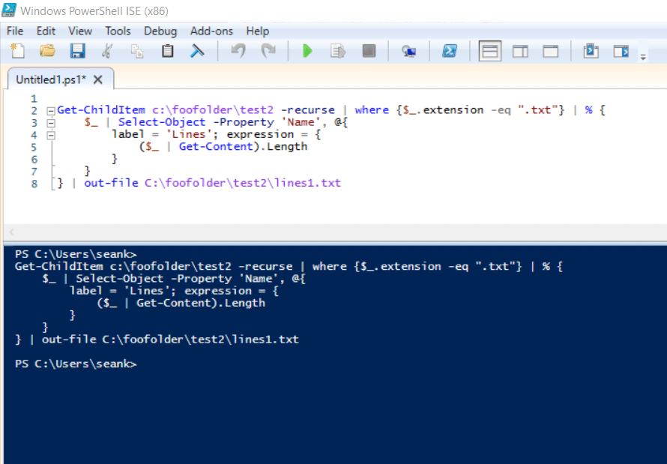The image size is (667, 464).
Task: Click the Clear Console Pane icon
Action: tap(197, 51)
